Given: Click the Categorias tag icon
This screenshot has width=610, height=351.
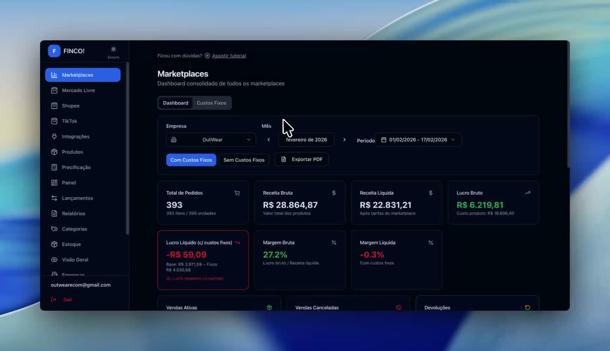Looking at the screenshot, I should point(54,229).
